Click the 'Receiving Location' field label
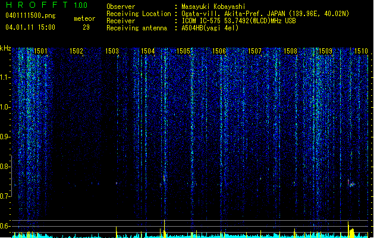Viewport: 374px width, 238px height. [139, 14]
